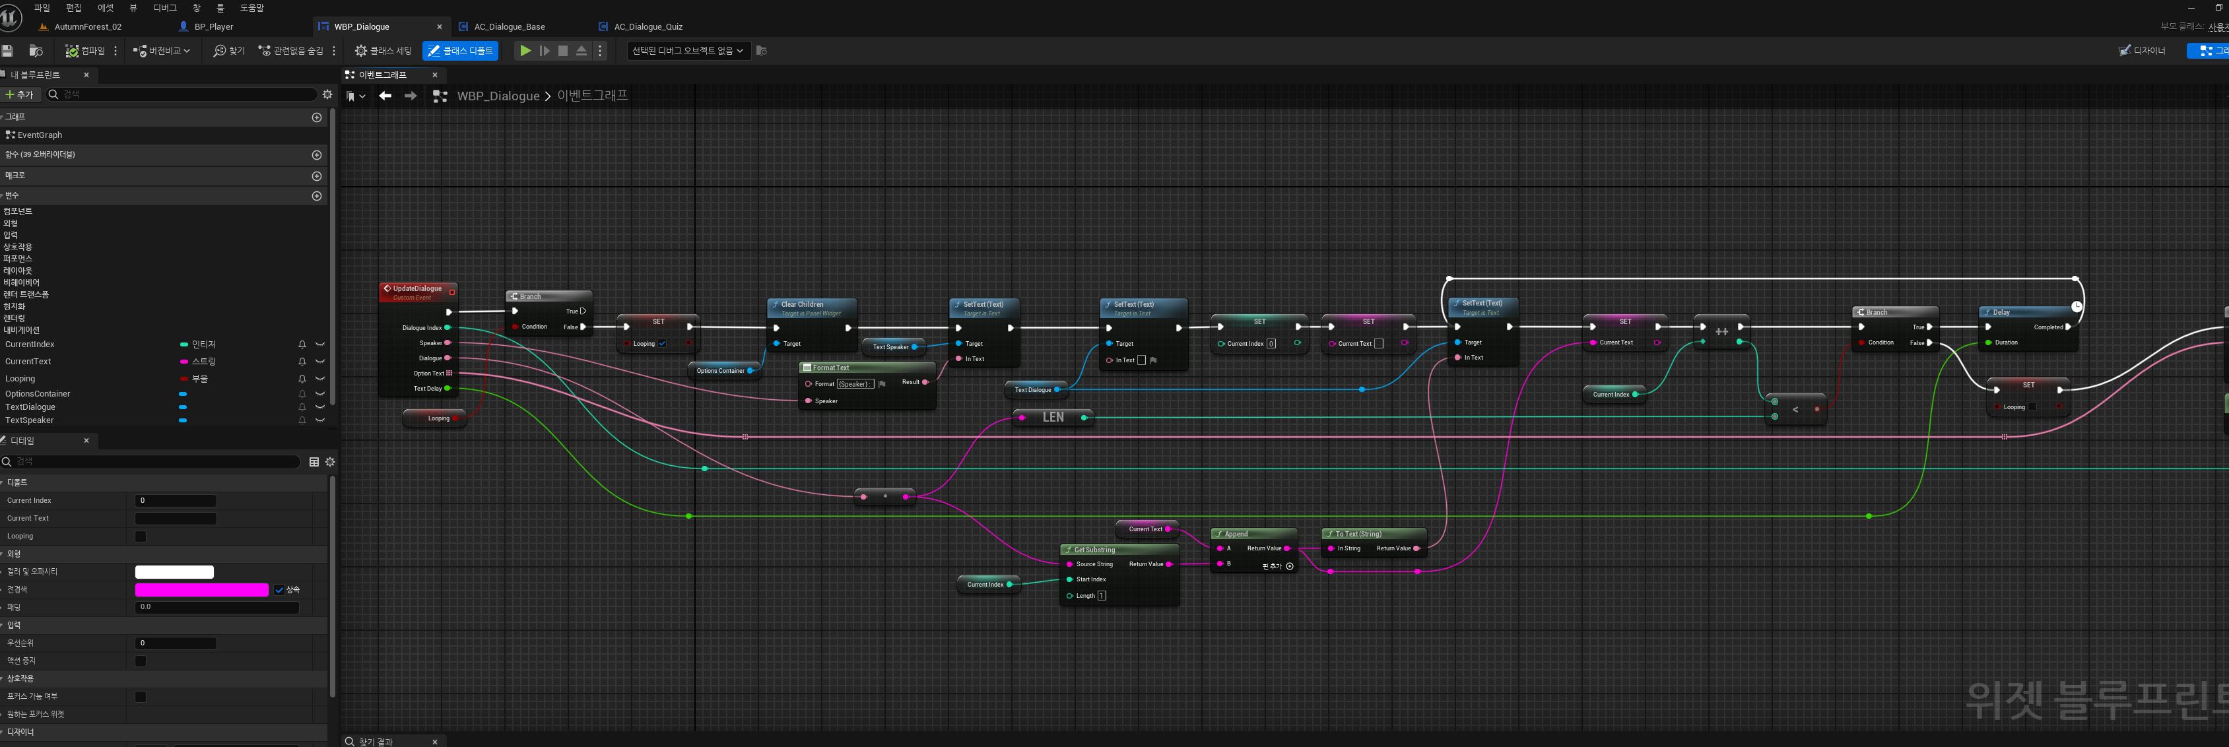Toggle visibility eye for Looping variable
The image size is (2229, 747).
[320, 378]
